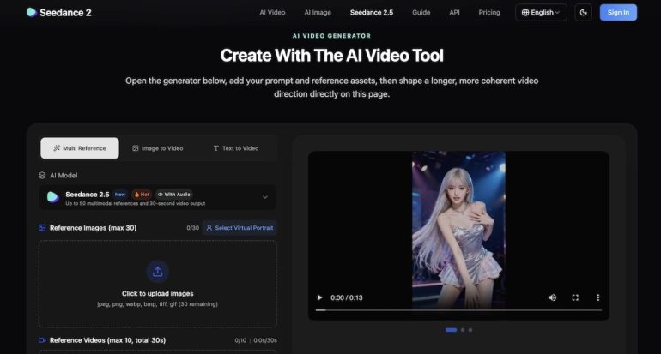Open video more options menu
Image resolution: width=661 pixels, height=354 pixels.
click(597, 297)
